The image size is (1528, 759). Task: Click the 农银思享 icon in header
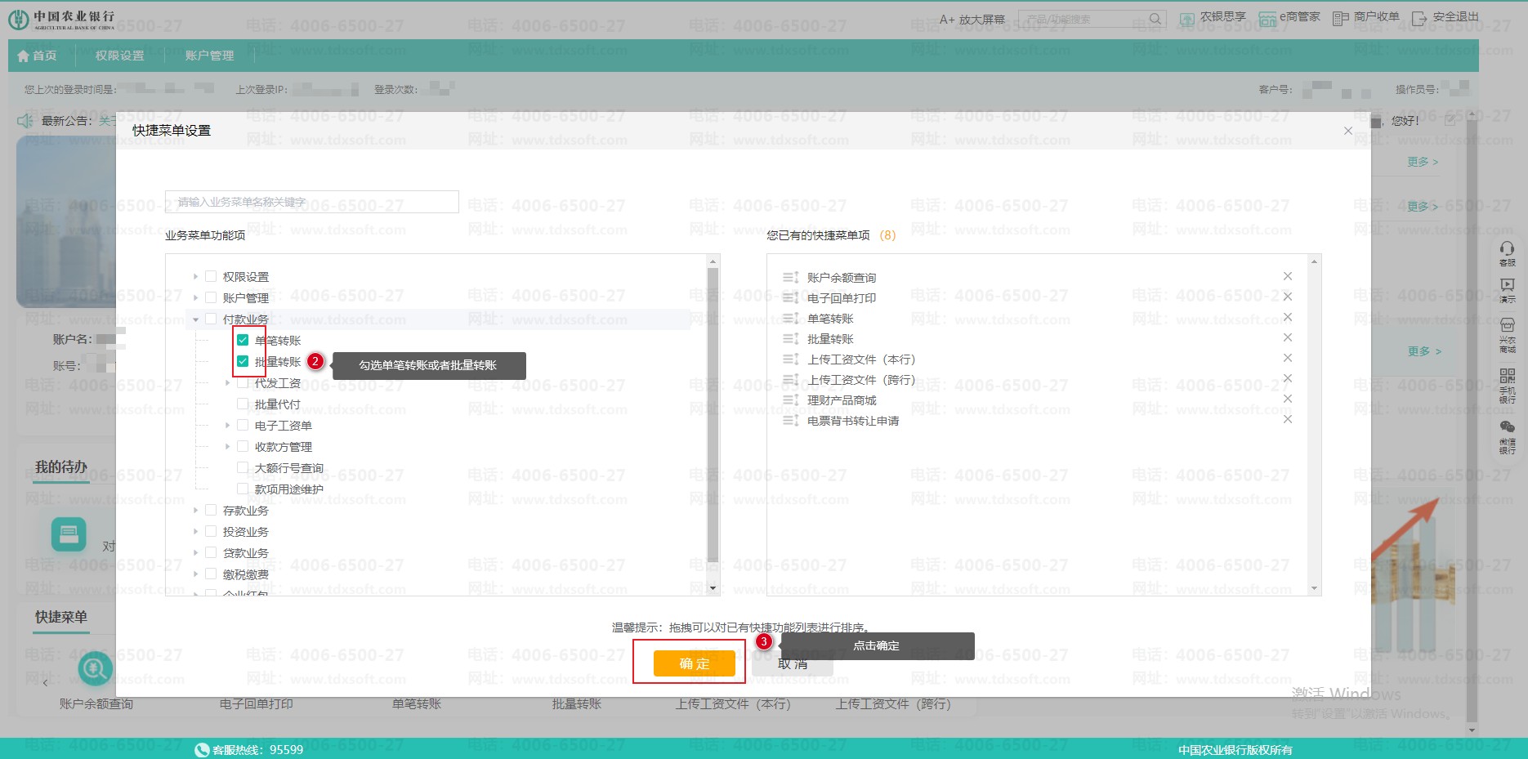[x=1186, y=19]
